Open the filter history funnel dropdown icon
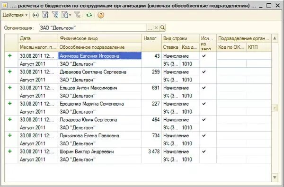The image size is (284, 187). point(66,15)
